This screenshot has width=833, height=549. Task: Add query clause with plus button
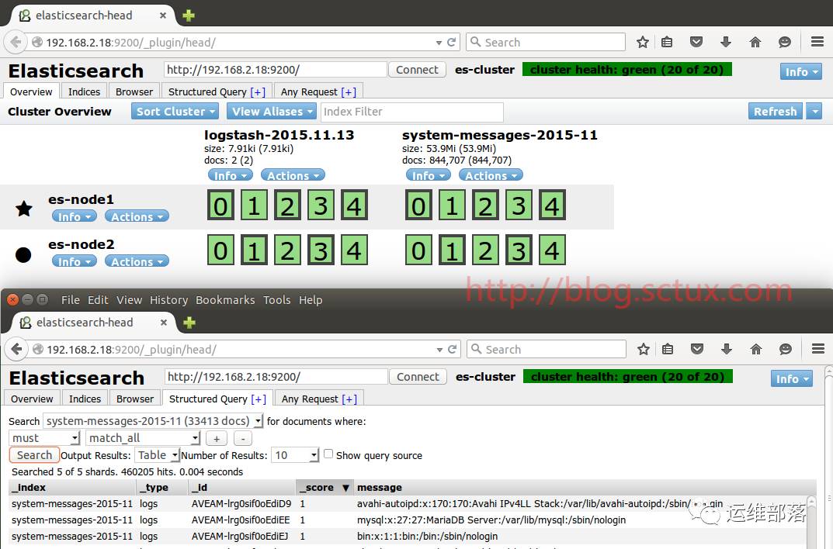point(217,439)
